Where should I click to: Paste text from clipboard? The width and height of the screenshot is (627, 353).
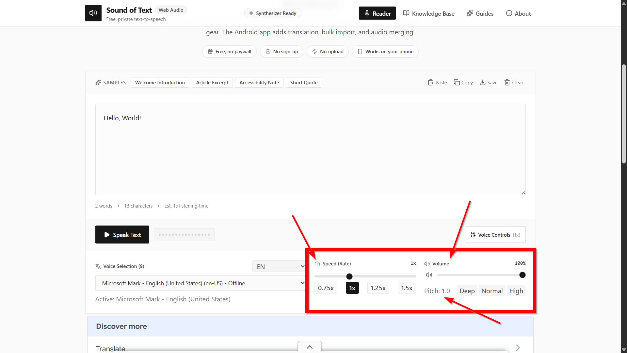click(437, 82)
